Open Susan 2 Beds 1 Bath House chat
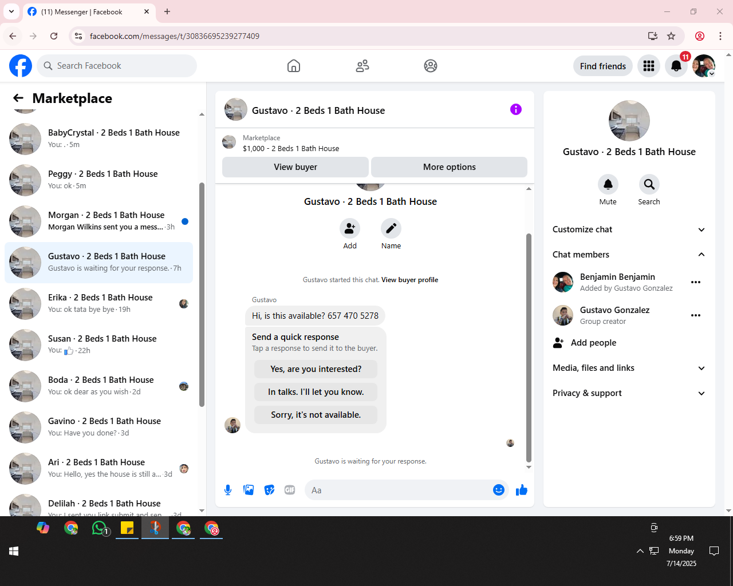This screenshot has width=733, height=586. pyautogui.click(x=98, y=345)
